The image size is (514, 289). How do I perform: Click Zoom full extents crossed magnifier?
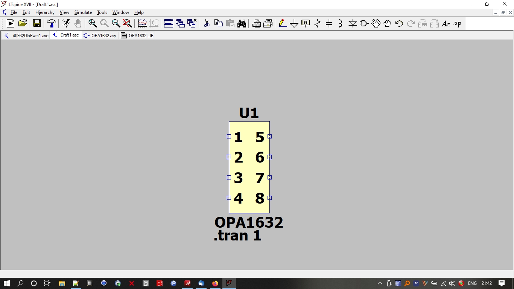point(128,24)
